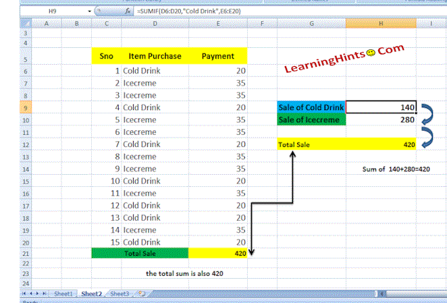Click the Item Purchase header cell
Image resolution: width=447 pixels, height=303 pixels.
point(155,56)
